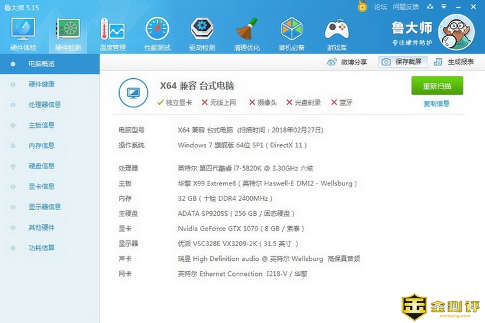Screen dimensions: 485x323
Task: Open 显卡信息 graphics card section
Action: (41, 187)
